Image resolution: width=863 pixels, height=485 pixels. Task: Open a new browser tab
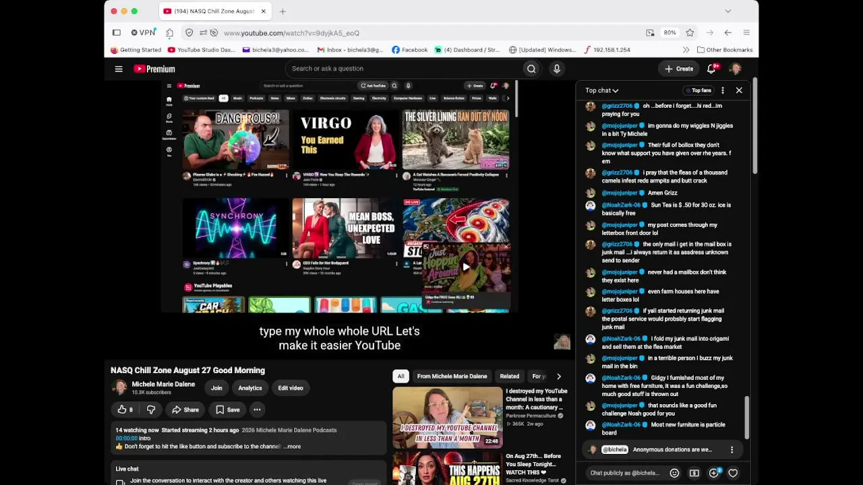[282, 11]
